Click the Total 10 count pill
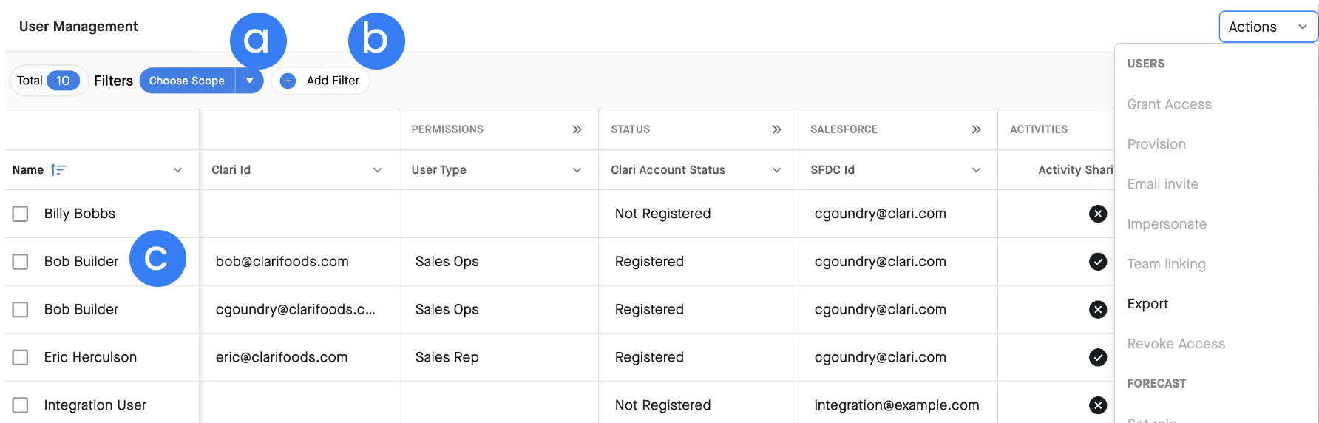Image resolution: width=1319 pixels, height=423 pixels. (x=49, y=81)
